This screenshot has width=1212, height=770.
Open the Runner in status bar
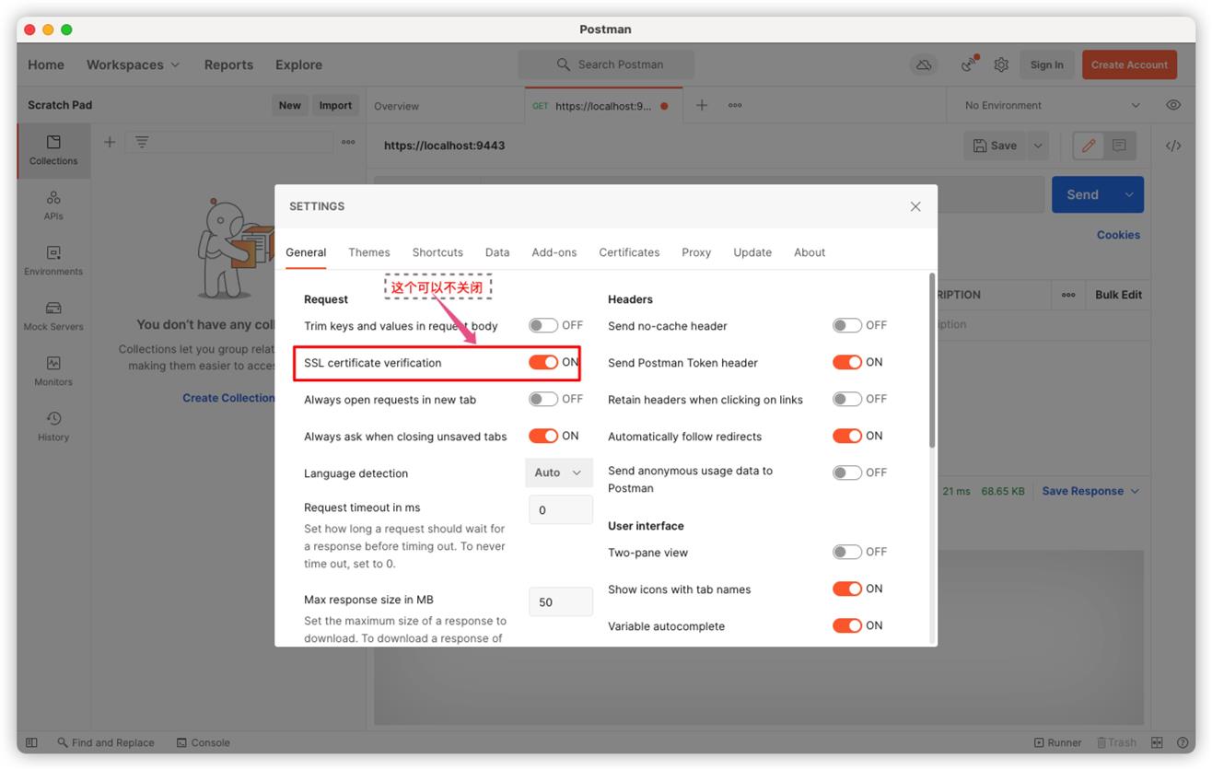(x=1057, y=742)
